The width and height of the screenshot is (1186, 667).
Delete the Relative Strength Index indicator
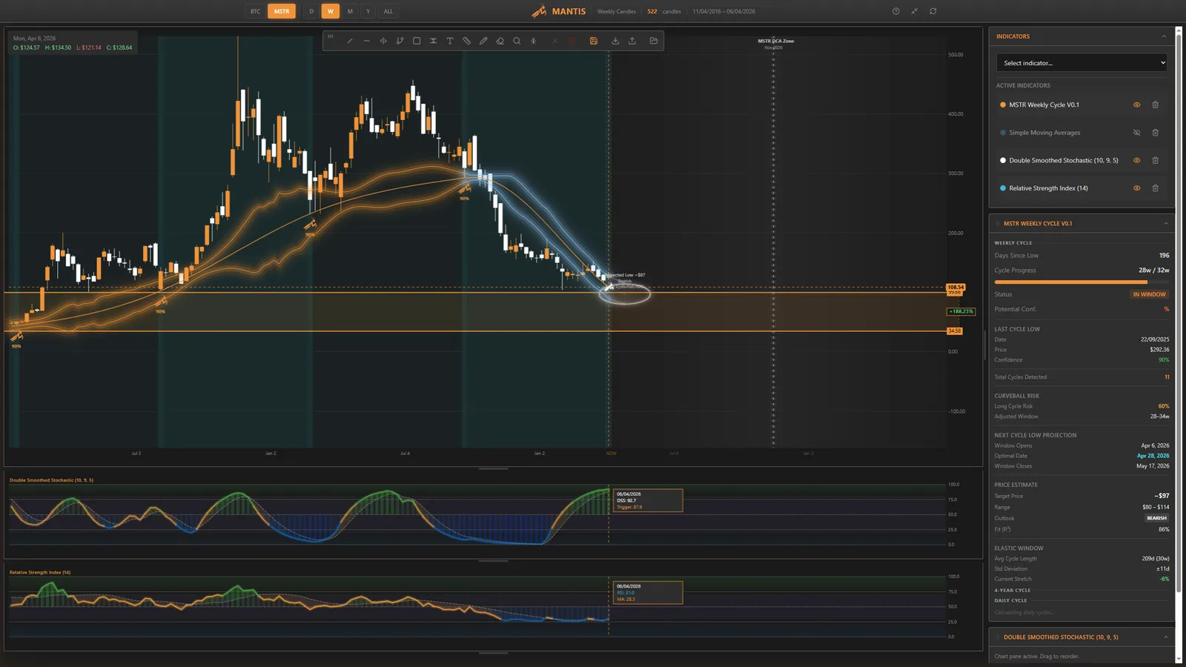point(1155,188)
